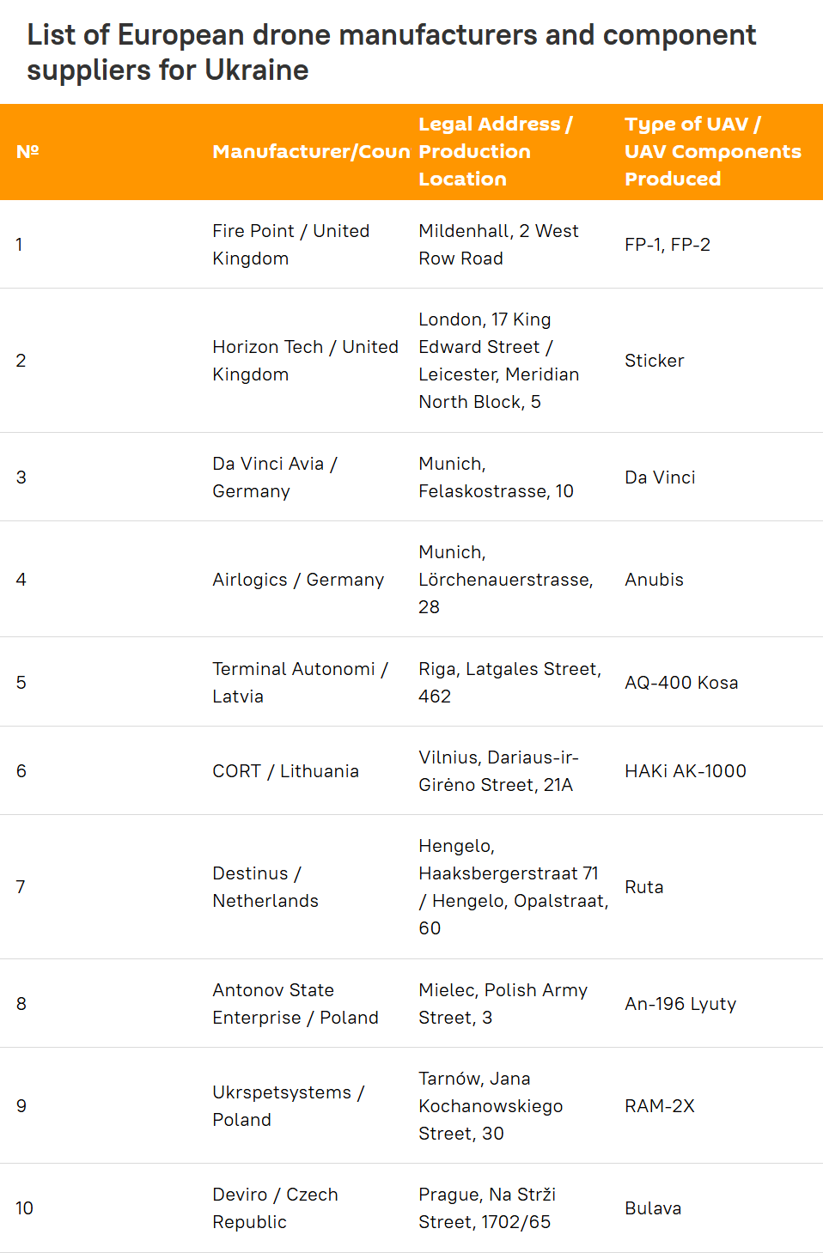
Task: Click the Airlogics / Germany entry
Action: coord(298,580)
